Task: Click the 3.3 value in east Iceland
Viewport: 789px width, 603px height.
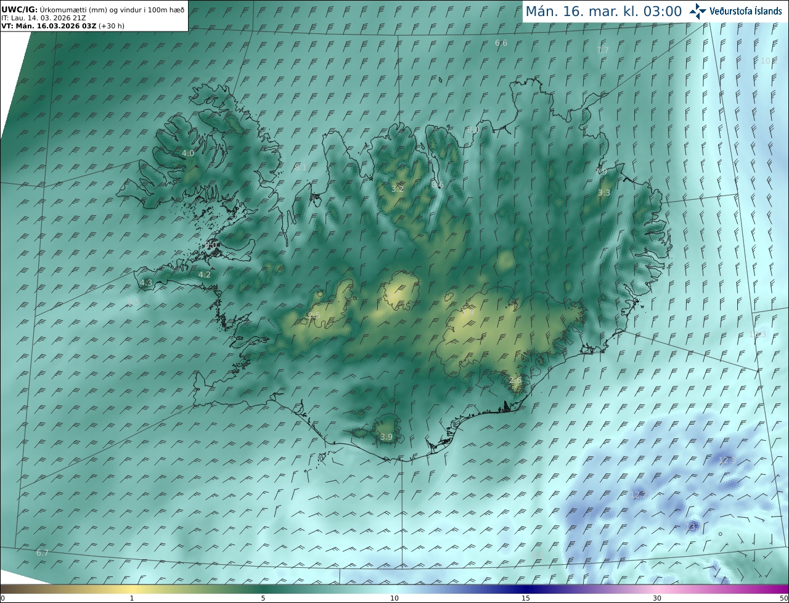Action: pyautogui.click(x=604, y=193)
